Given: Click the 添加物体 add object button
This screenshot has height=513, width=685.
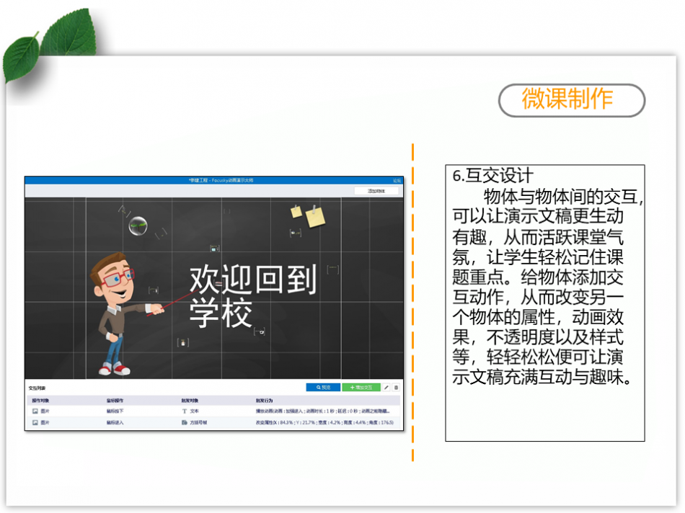Looking at the screenshot, I should click(x=376, y=191).
